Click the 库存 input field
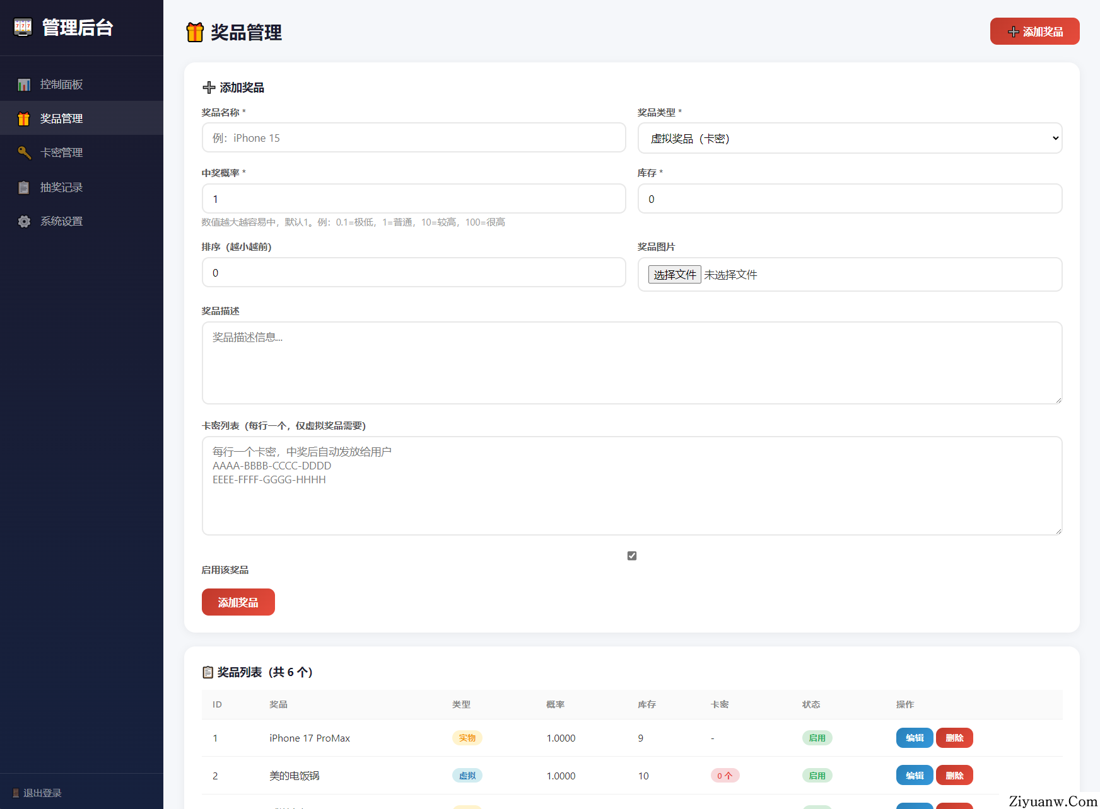This screenshot has height=809, width=1100. [x=850, y=198]
